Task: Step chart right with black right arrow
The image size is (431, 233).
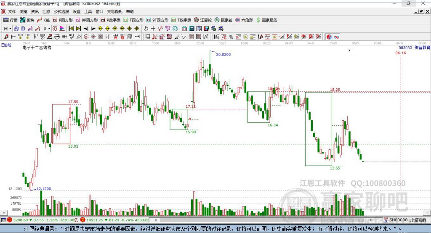Action: coord(93,29)
